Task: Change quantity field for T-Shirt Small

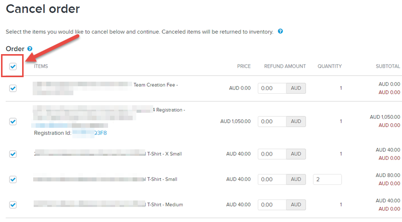Action: 327,179
